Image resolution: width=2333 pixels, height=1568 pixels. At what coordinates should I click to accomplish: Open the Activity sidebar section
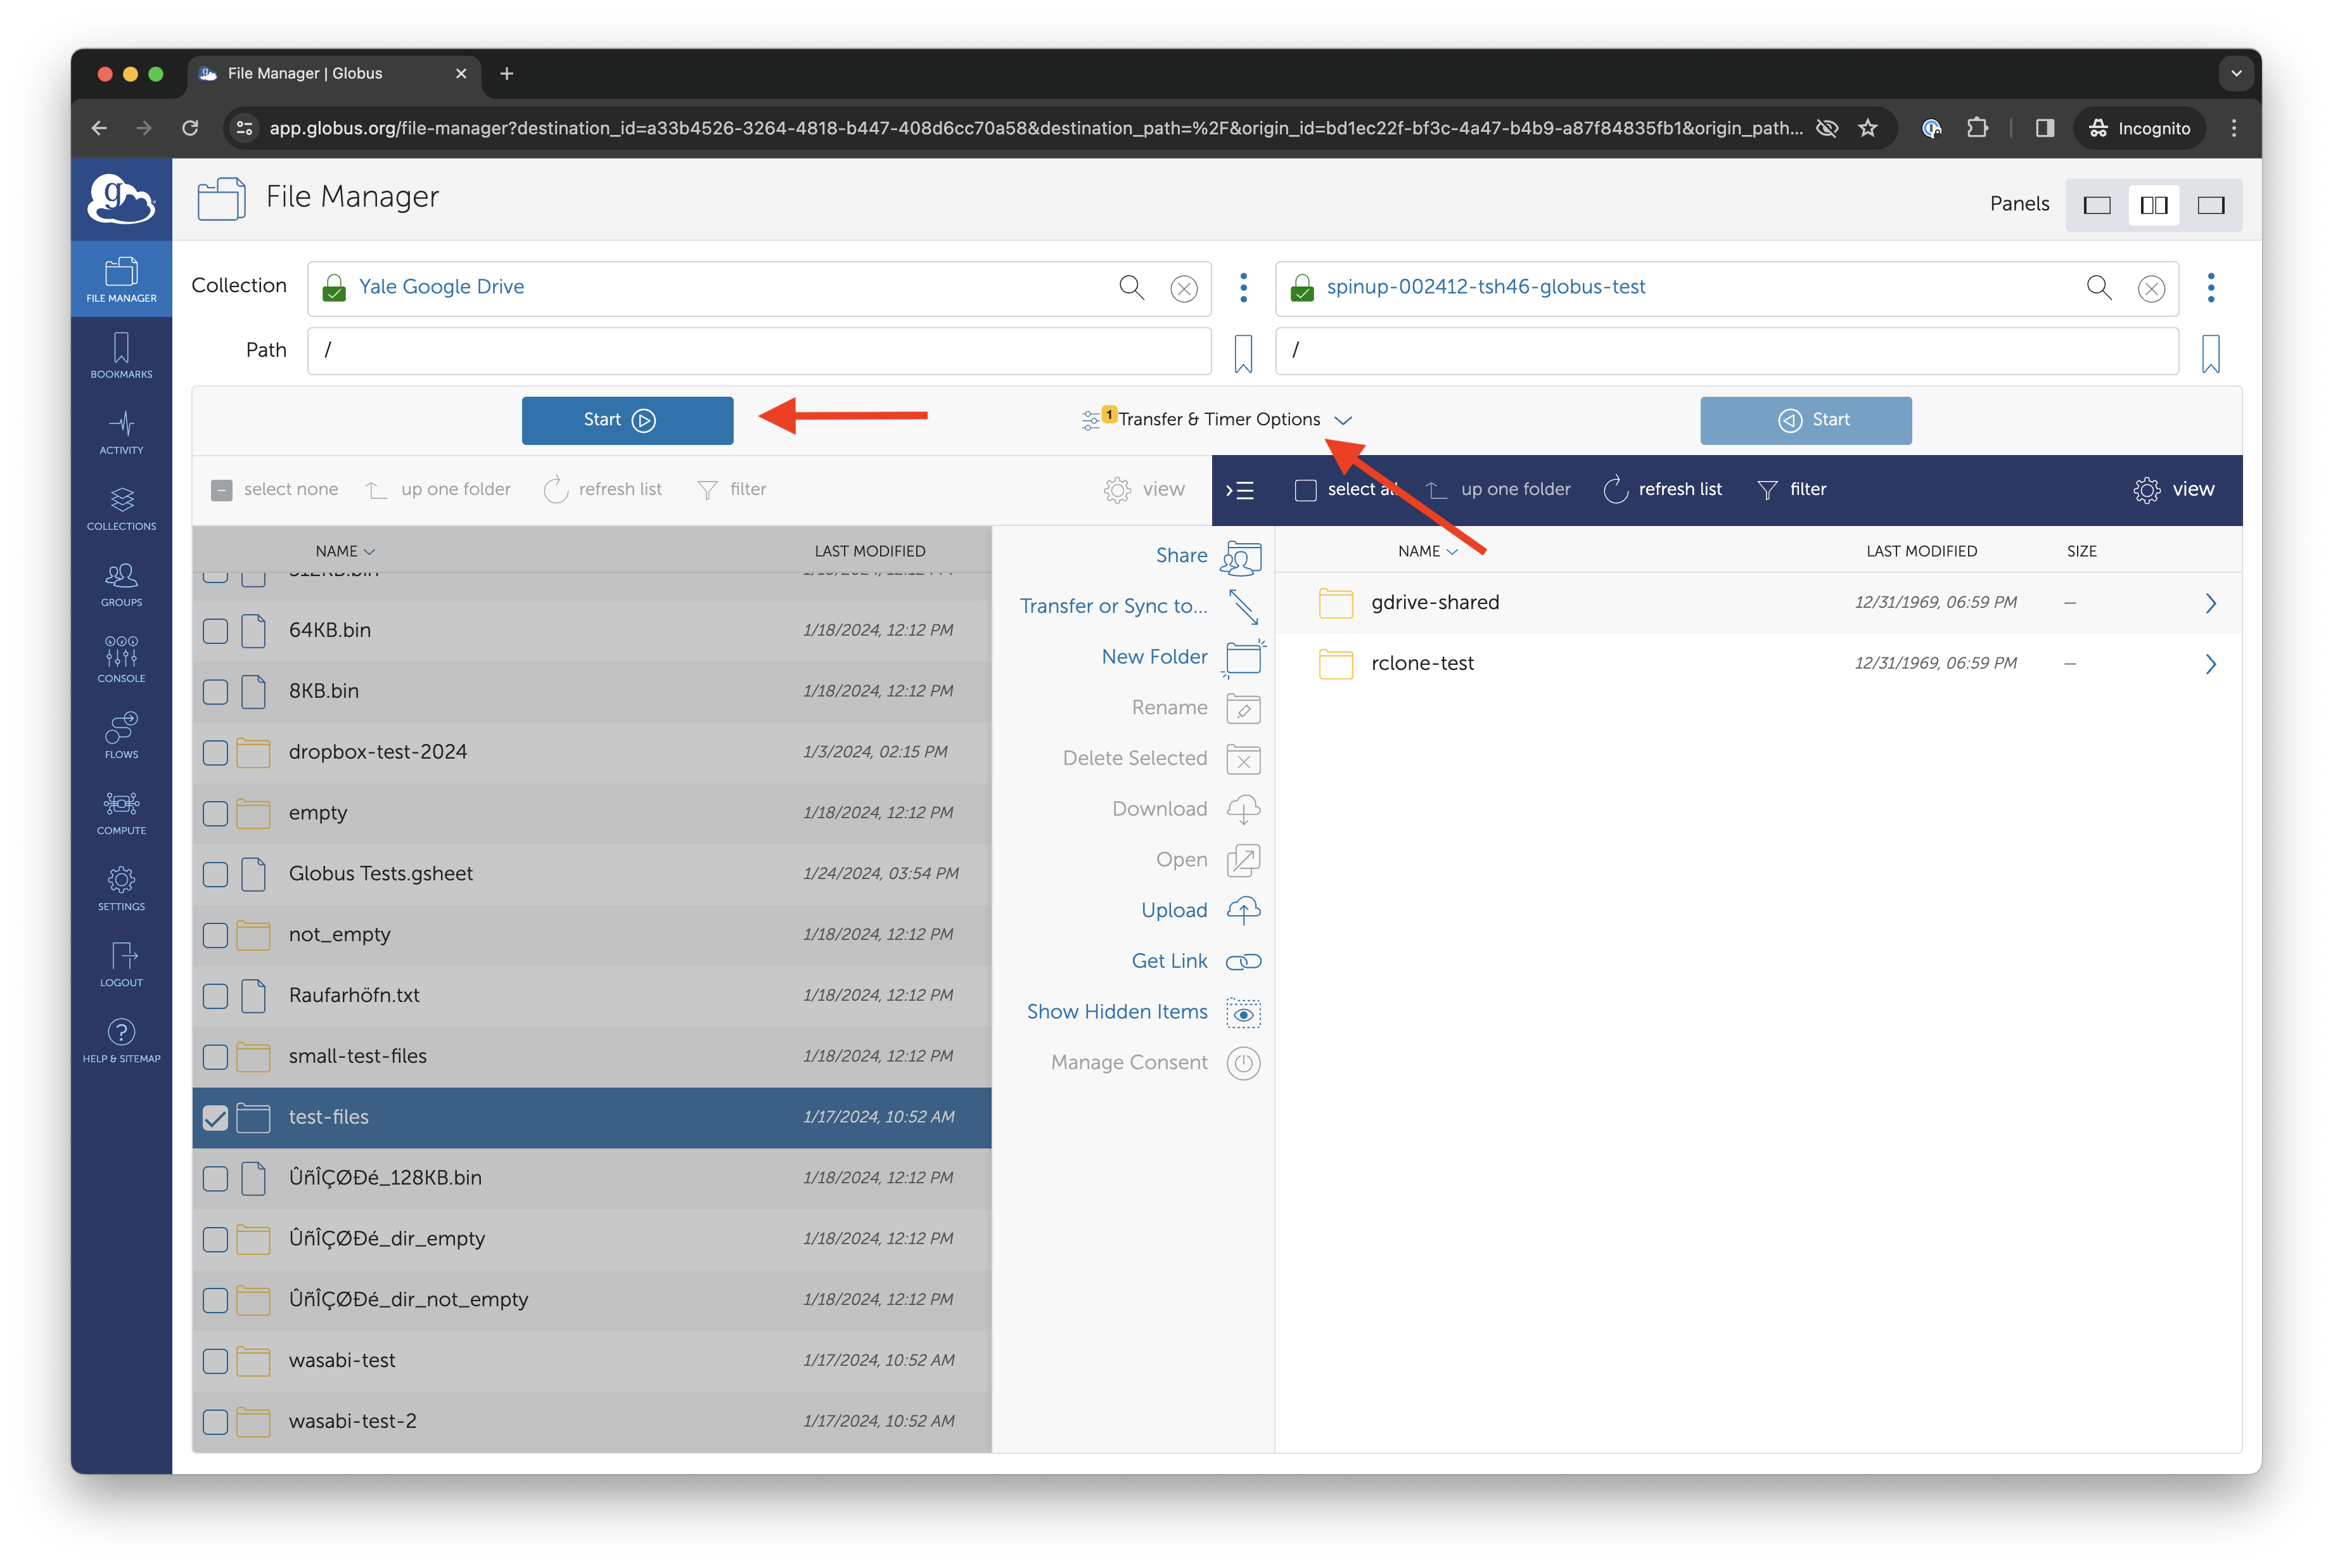[x=121, y=432]
